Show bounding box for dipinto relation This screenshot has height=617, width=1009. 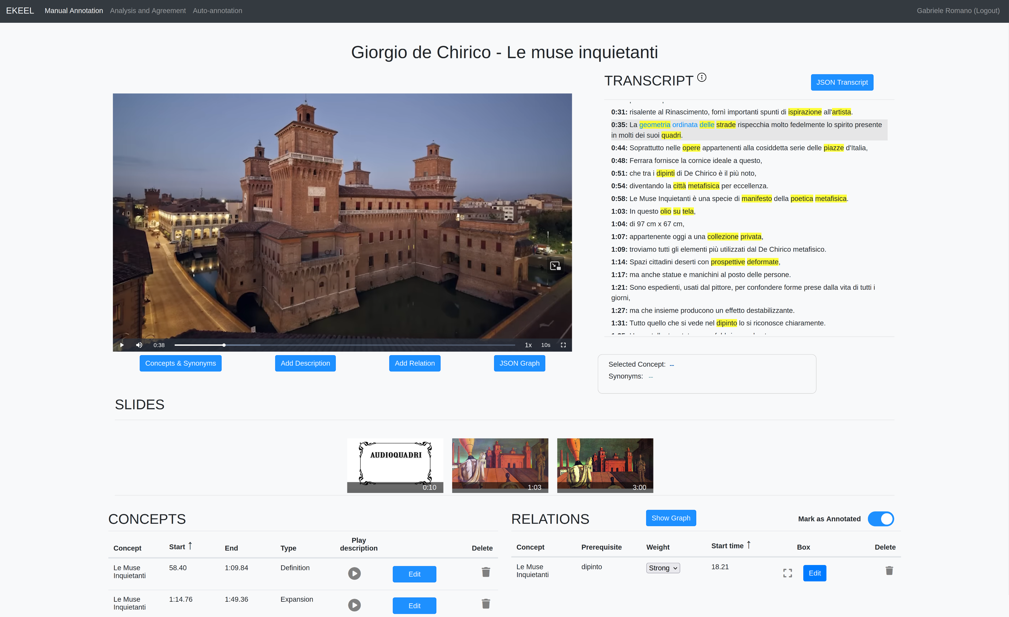pos(787,573)
